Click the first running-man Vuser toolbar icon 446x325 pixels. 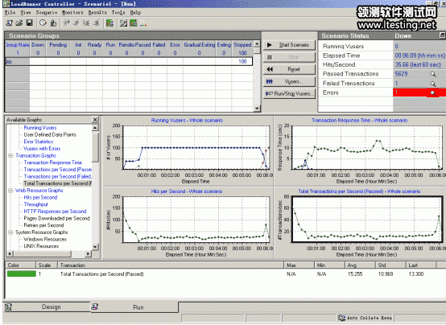(x=66, y=23)
